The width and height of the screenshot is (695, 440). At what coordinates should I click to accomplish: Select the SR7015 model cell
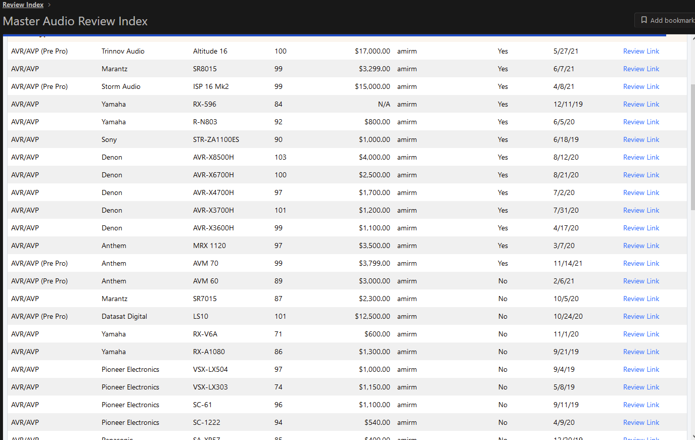click(205, 299)
